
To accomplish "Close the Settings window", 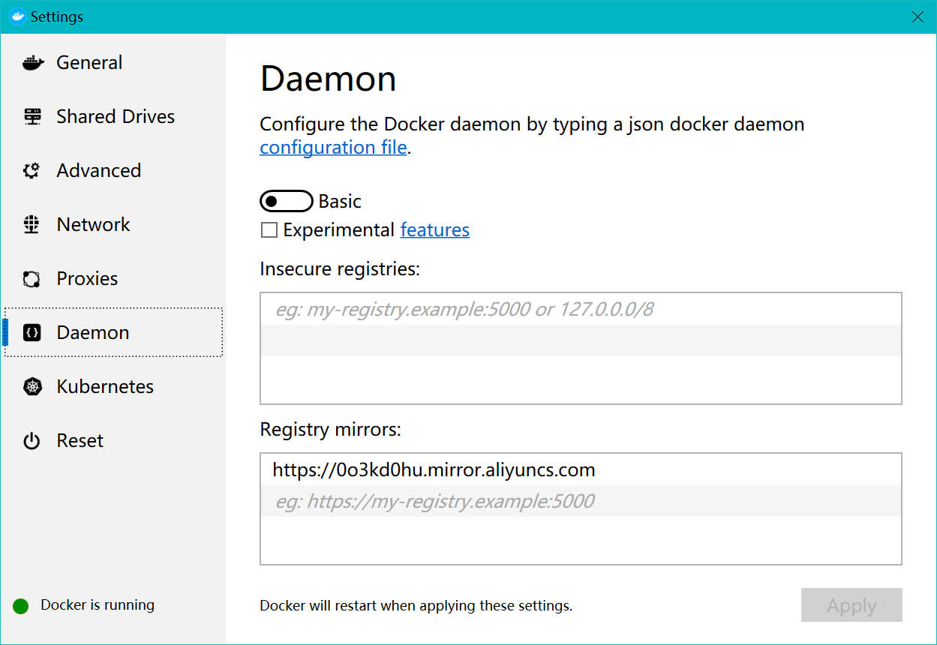I will click(917, 16).
